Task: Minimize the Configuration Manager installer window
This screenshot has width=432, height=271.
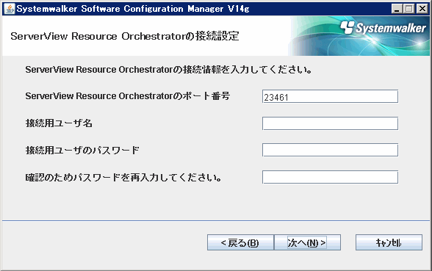Action: tap(397, 9)
